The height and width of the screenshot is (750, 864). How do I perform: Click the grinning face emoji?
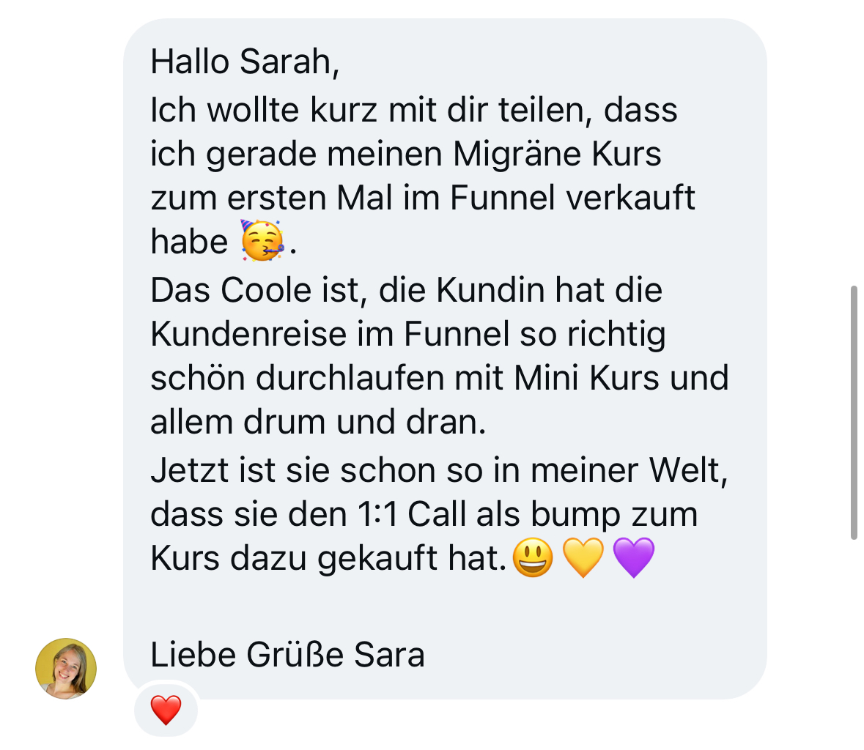tap(533, 557)
